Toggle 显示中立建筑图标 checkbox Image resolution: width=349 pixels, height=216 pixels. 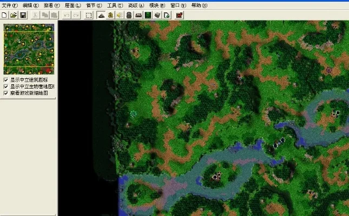click(6, 80)
